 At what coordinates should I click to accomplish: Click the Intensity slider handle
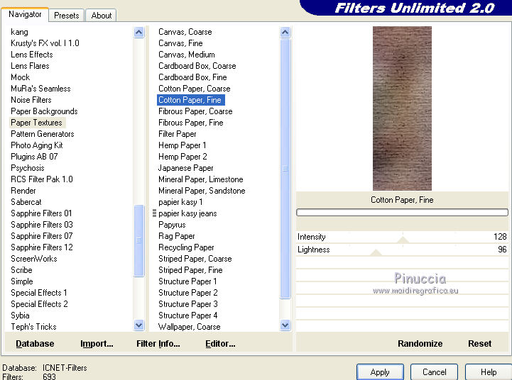[403, 240]
